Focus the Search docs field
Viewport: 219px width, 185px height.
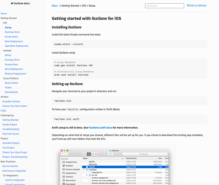(x=165, y=6)
